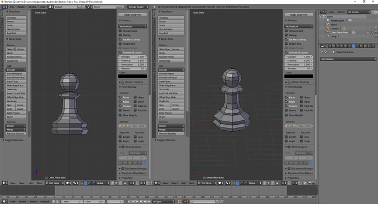
Task: Toggle Seams overlay in right Mesh Display
Action: (287, 110)
